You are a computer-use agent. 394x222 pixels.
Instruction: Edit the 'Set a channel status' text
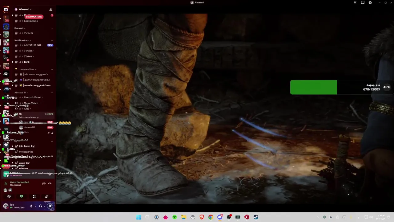(29, 117)
